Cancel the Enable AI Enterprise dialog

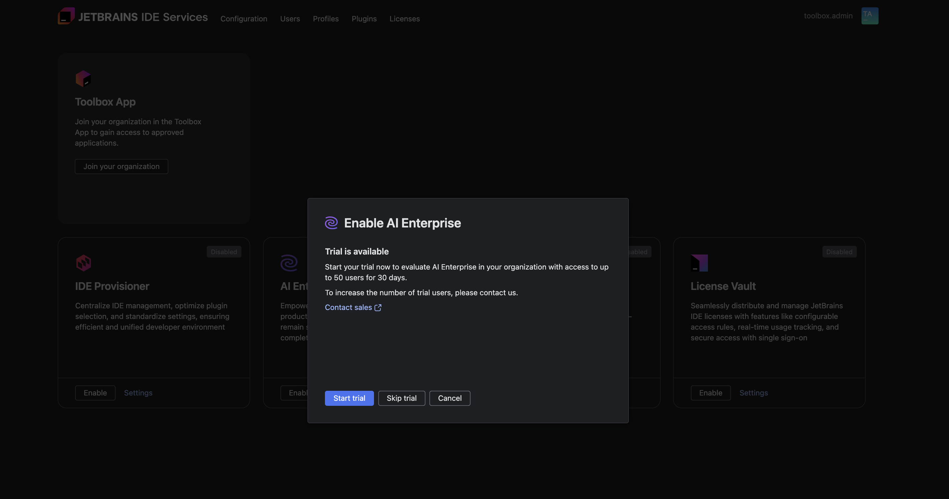click(449, 398)
